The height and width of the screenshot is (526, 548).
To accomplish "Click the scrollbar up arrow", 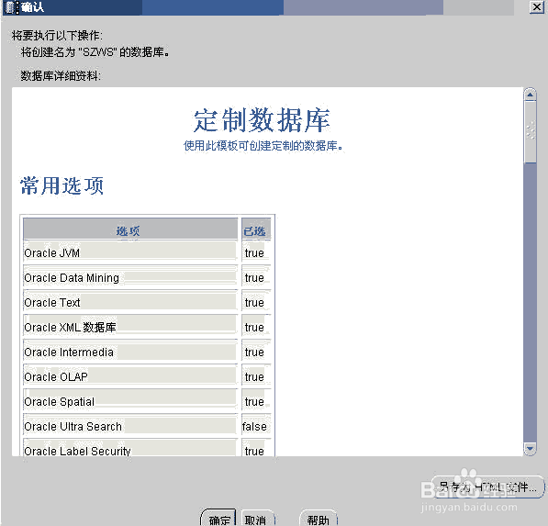I will coord(531,95).
